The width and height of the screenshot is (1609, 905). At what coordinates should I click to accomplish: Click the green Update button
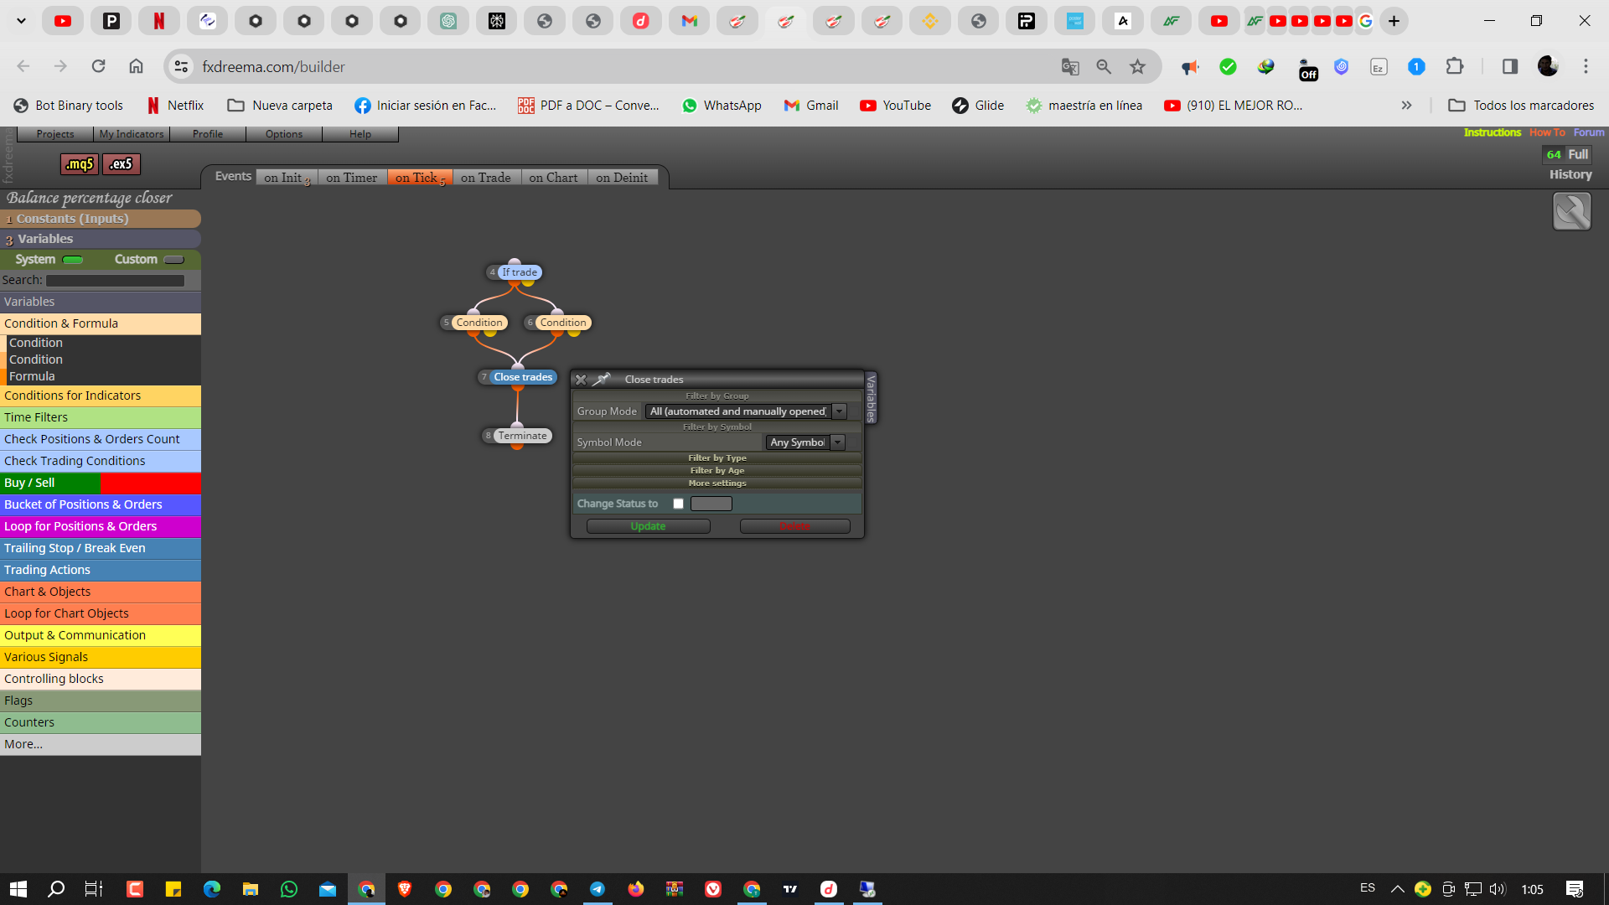tap(648, 526)
